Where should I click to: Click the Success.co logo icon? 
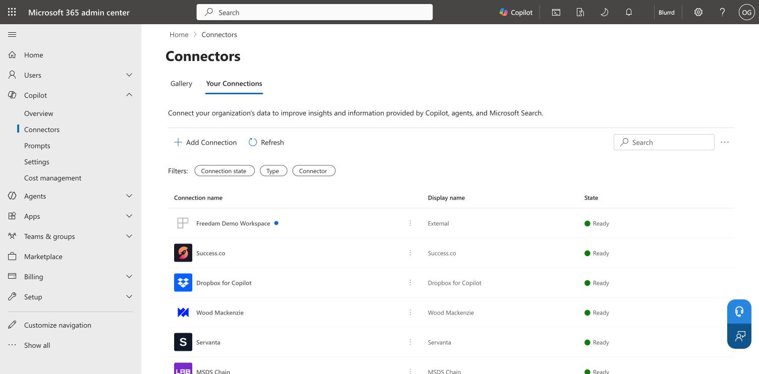point(183,253)
